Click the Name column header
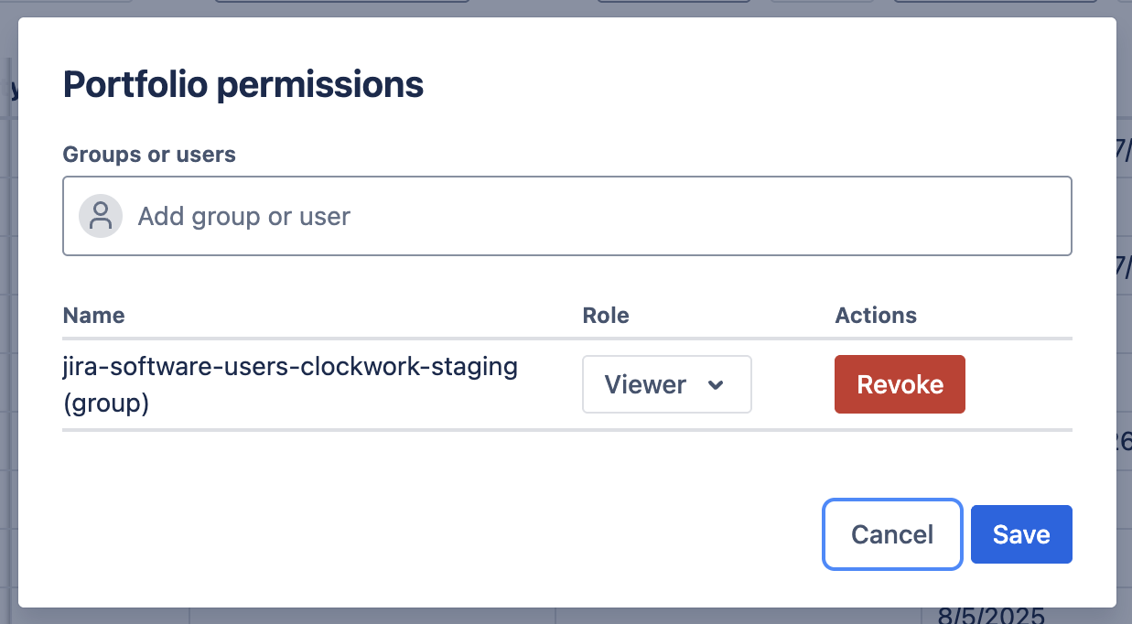 tap(93, 316)
